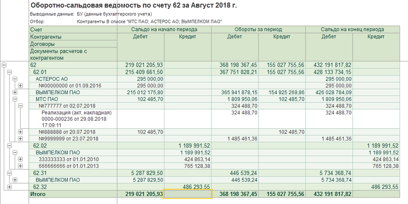The image size is (408, 204).
Task: Select the Итого row label
Action: [38, 194]
